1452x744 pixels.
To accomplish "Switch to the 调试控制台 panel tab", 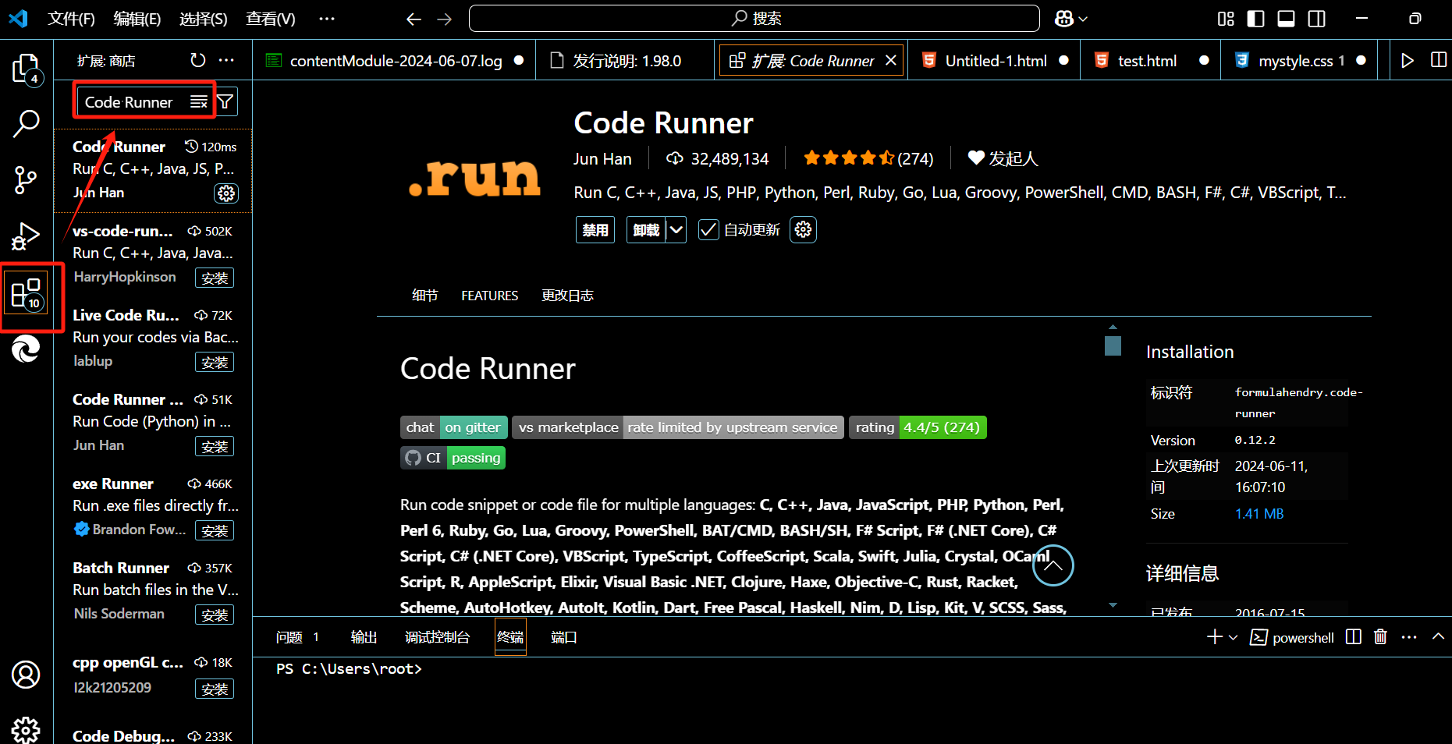I will point(437,638).
